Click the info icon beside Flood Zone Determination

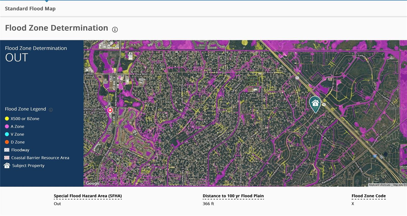pos(115,30)
